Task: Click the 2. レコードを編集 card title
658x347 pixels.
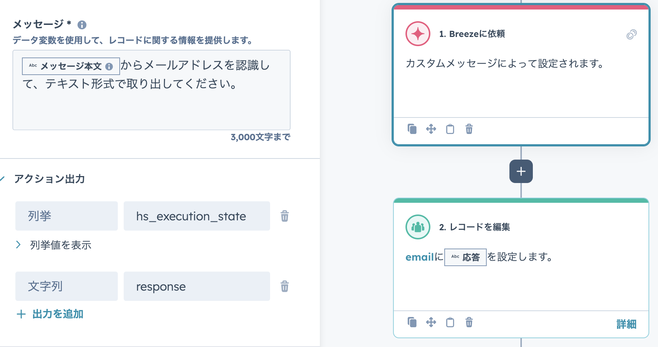Action: (475, 227)
